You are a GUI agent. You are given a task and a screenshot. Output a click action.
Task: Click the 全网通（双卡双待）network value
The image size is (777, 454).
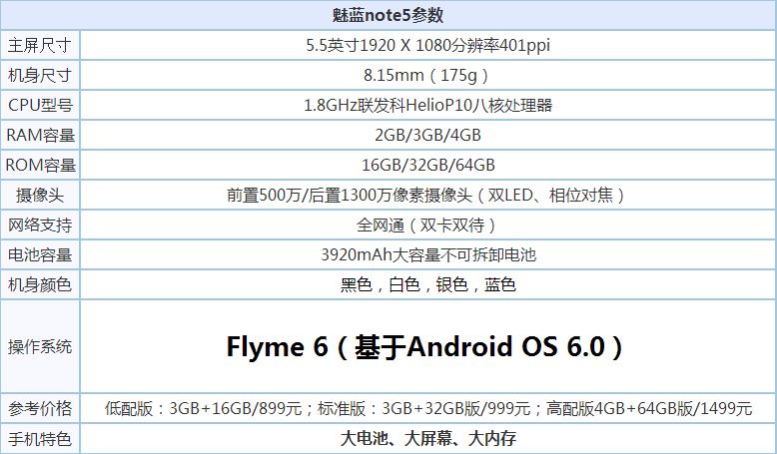coord(428,225)
